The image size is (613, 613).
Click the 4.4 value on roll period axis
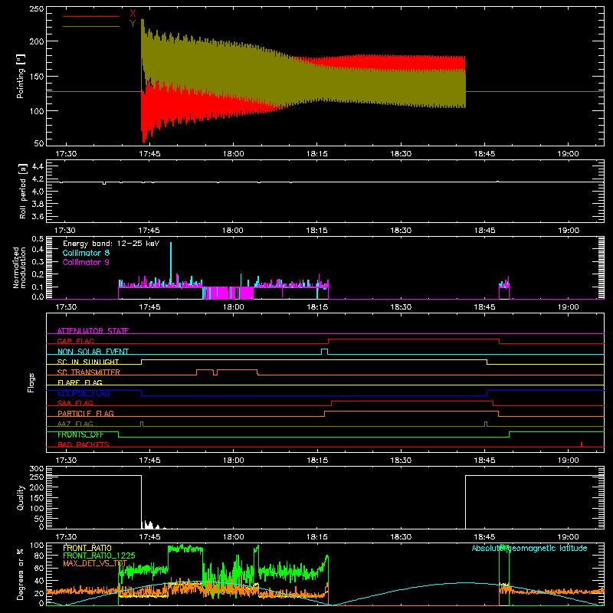click(x=37, y=166)
